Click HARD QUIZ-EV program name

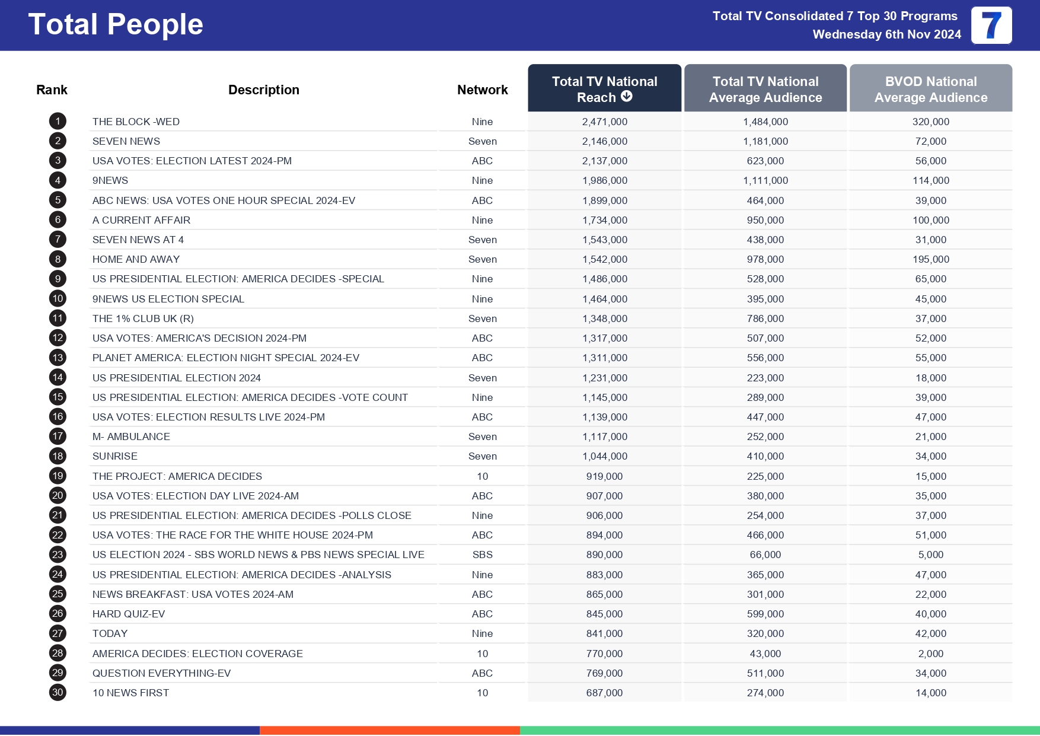click(129, 614)
